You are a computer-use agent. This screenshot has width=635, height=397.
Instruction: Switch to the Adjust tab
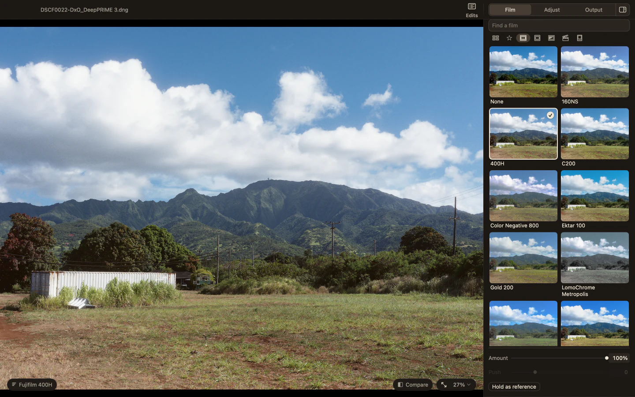[552, 10]
